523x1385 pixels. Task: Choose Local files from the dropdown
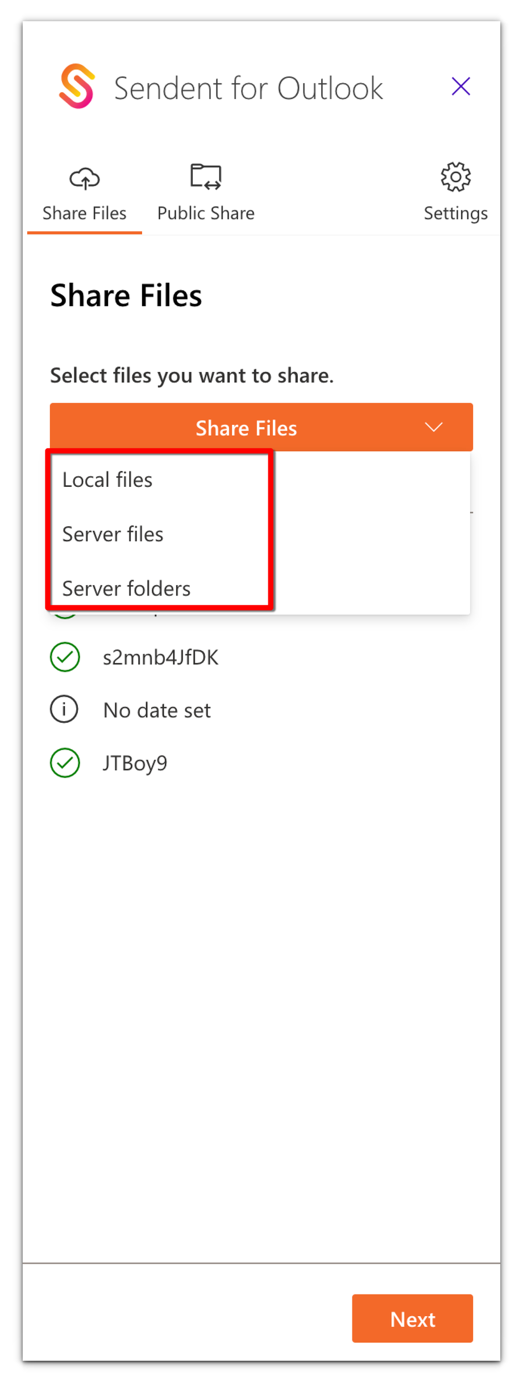[107, 479]
